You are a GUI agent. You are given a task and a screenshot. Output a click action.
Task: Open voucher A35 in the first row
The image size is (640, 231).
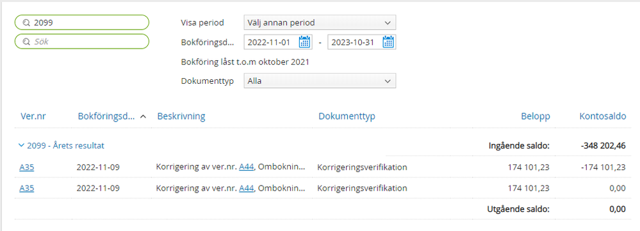(x=26, y=167)
